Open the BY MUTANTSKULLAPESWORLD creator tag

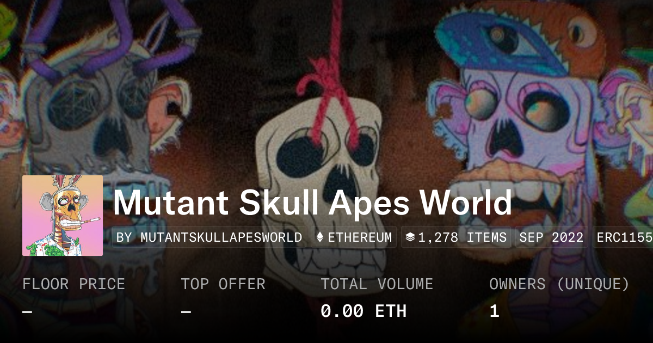(x=210, y=237)
